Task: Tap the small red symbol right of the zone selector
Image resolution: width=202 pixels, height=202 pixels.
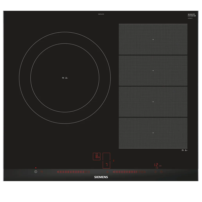Action: [114, 161]
